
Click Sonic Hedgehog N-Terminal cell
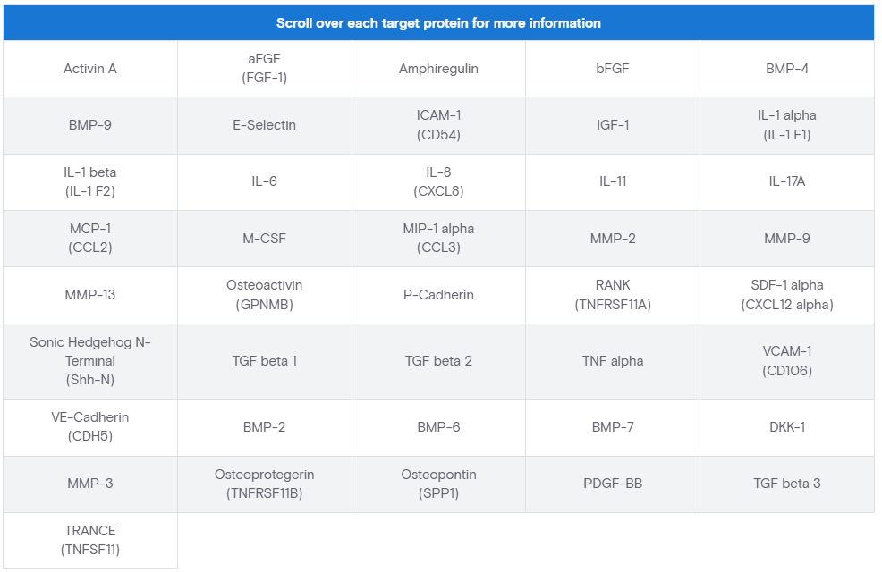(x=90, y=361)
